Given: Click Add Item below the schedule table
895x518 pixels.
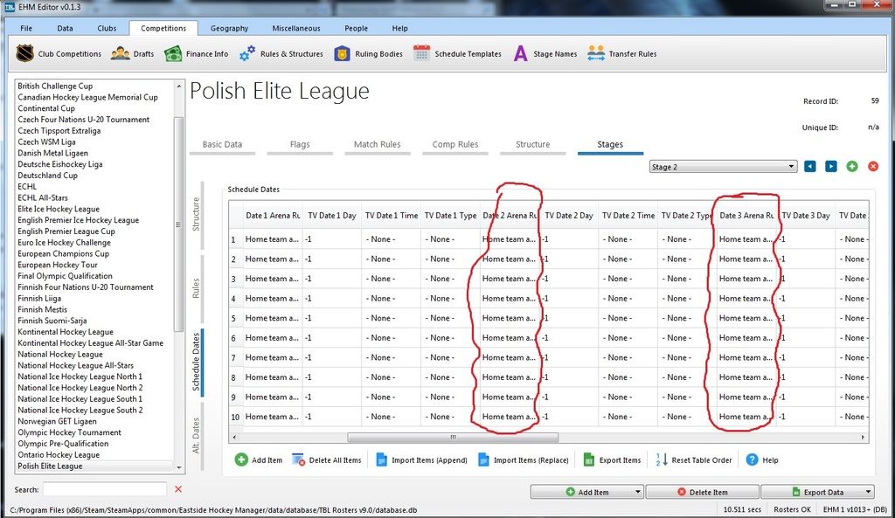Looking at the screenshot, I should pyautogui.click(x=259, y=459).
